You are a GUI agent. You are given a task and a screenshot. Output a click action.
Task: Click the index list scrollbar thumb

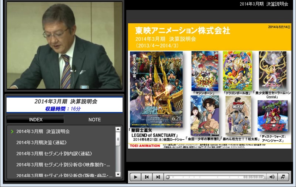(118, 139)
